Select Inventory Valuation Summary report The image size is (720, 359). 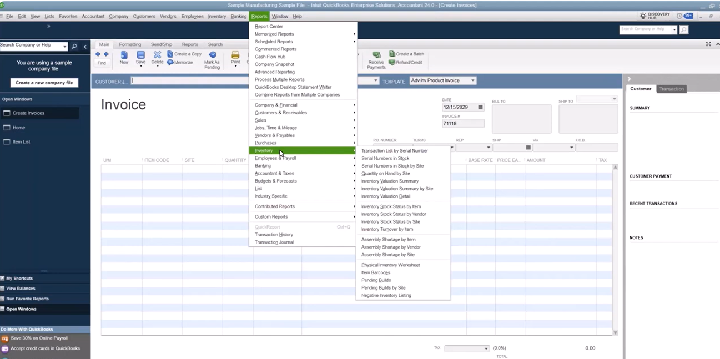coord(390,181)
